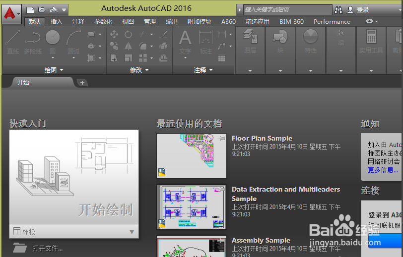Click Open Files (打开文件...) link
The width and height of the screenshot is (403, 257).
tap(48, 248)
